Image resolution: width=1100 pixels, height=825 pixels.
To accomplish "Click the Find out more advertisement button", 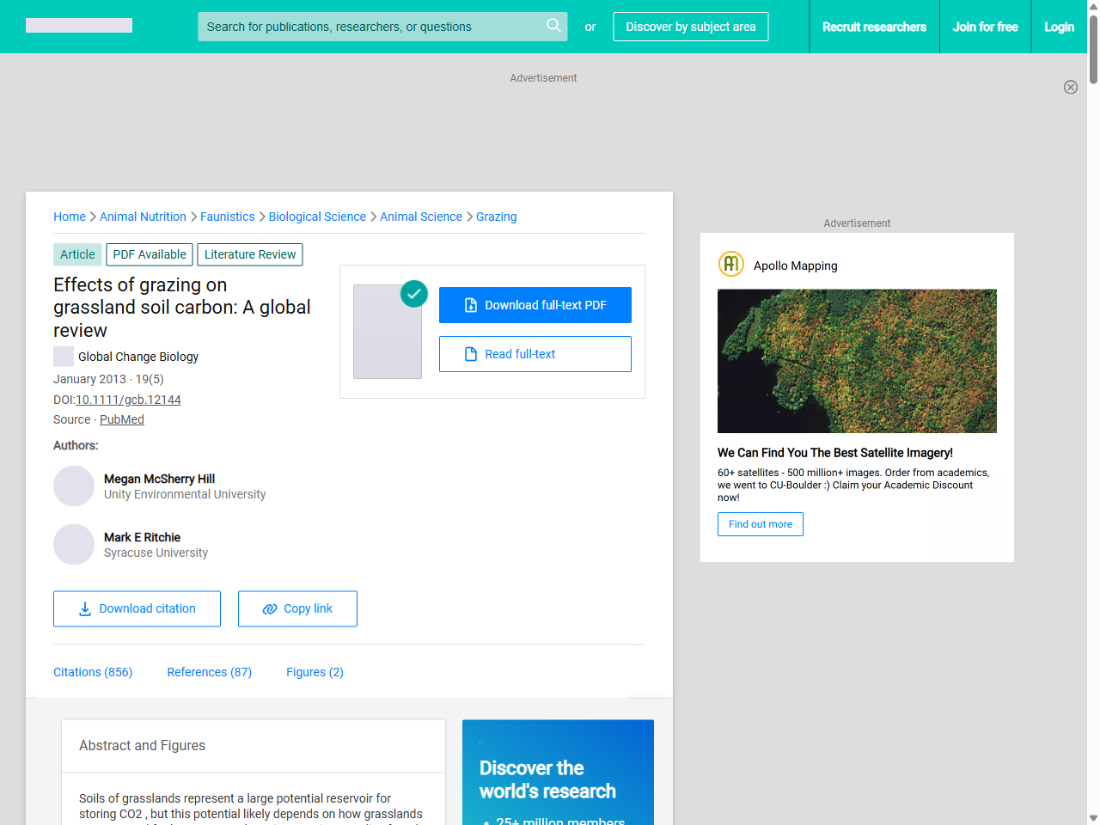I will click(760, 524).
